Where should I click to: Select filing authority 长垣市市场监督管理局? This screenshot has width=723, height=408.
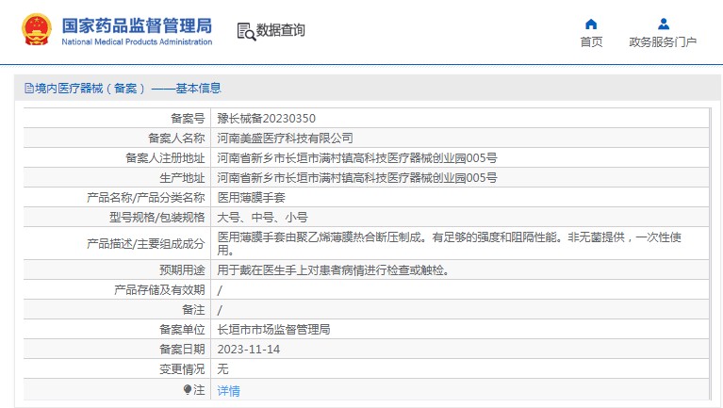(273, 330)
